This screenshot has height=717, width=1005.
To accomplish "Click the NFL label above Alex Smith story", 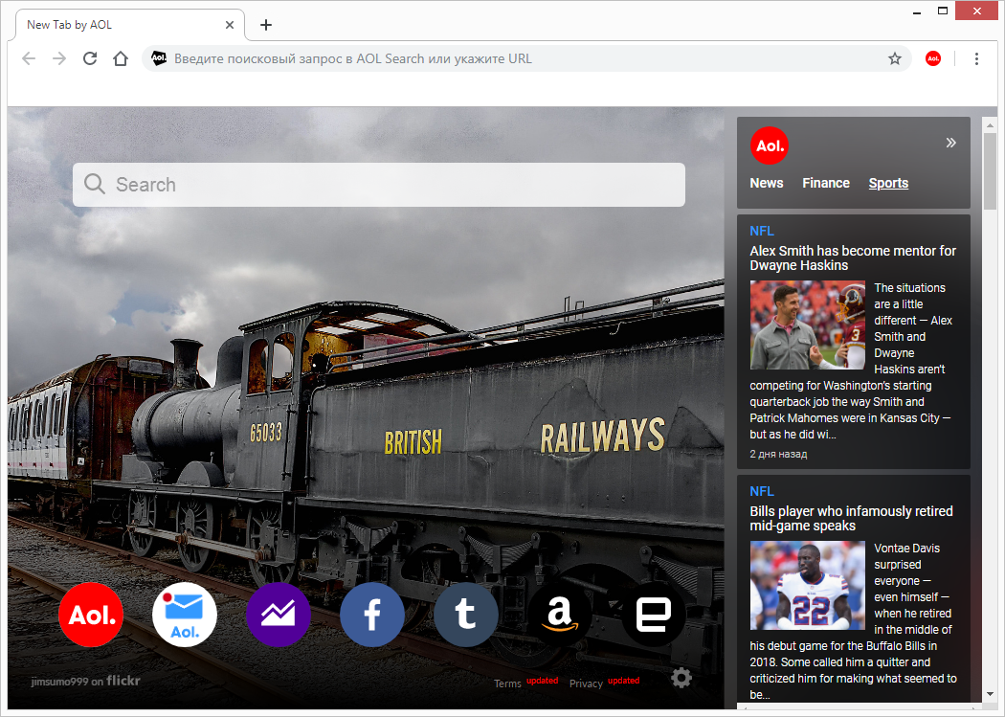I will pyautogui.click(x=762, y=231).
